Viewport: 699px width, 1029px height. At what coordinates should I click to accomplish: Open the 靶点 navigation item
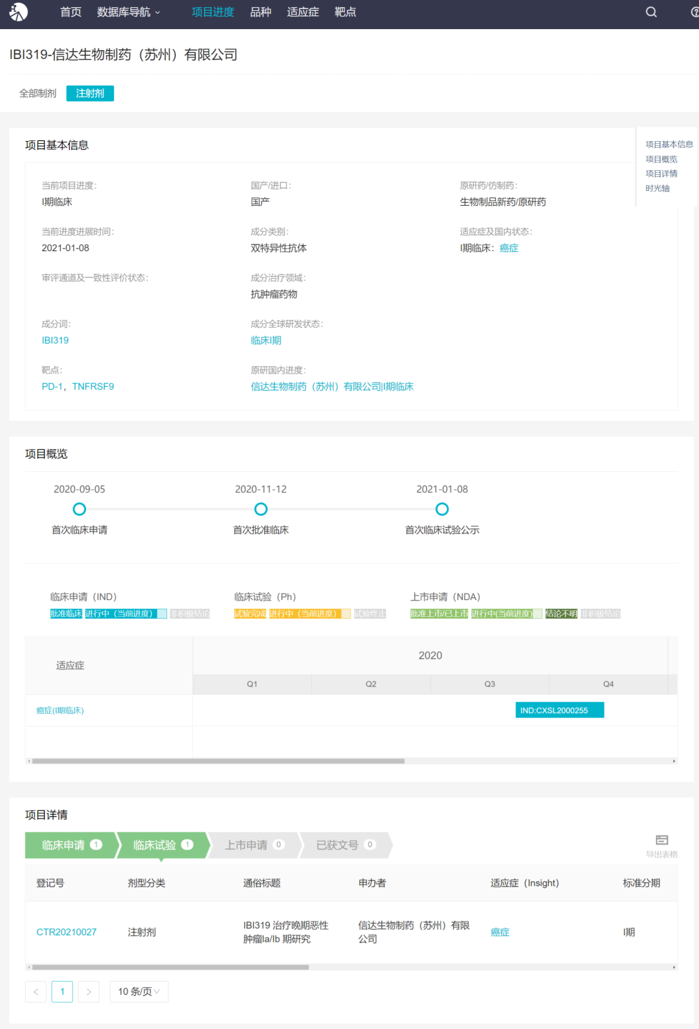point(346,12)
